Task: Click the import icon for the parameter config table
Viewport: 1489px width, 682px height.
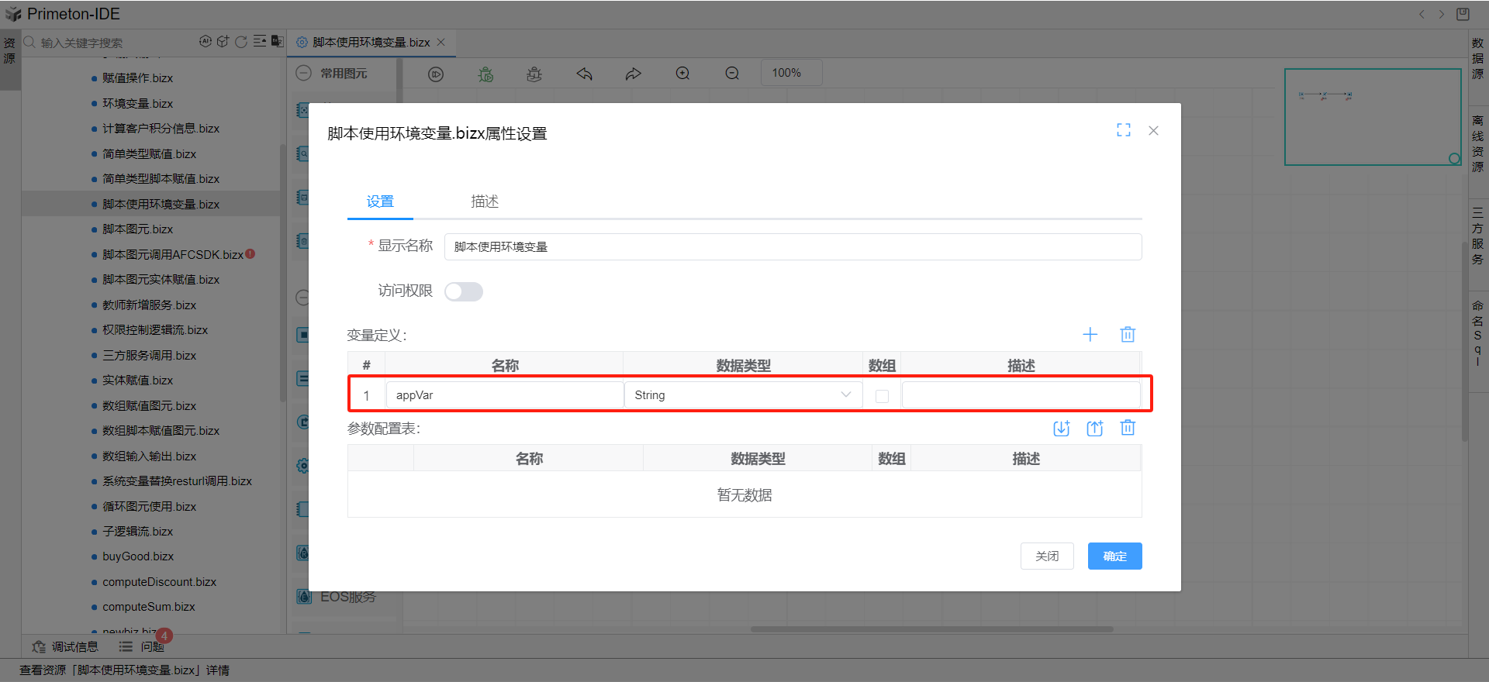Action: (x=1061, y=428)
